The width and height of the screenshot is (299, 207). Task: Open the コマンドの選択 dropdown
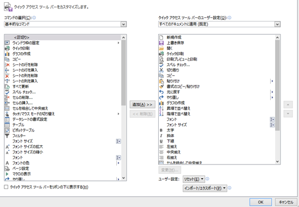coord(65,24)
